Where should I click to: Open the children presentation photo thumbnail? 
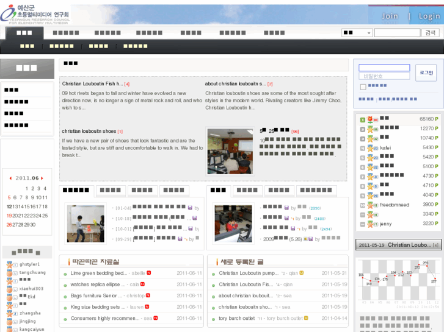pos(86,224)
